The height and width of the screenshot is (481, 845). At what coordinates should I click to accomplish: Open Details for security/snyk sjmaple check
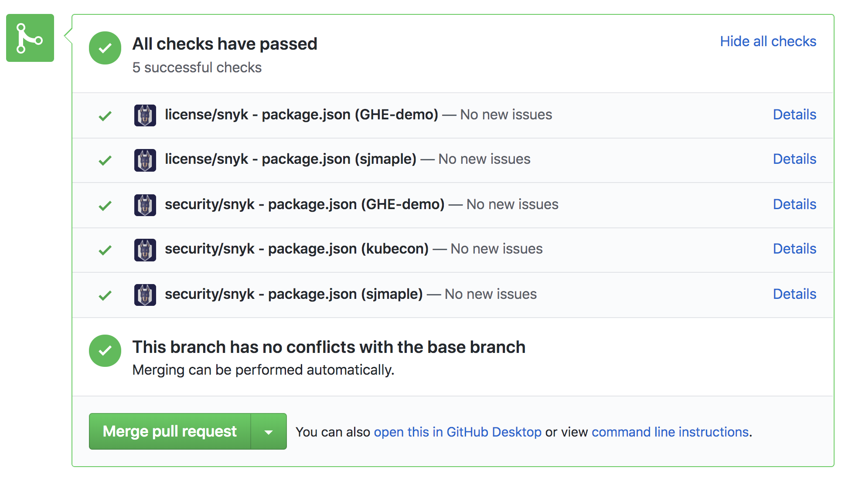click(794, 294)
